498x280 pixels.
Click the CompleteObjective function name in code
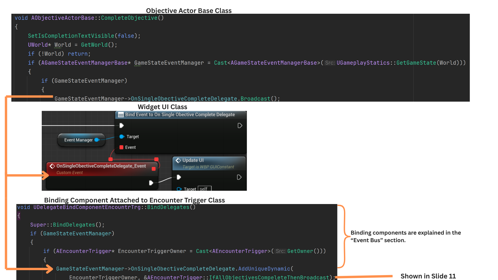(129, 18)
